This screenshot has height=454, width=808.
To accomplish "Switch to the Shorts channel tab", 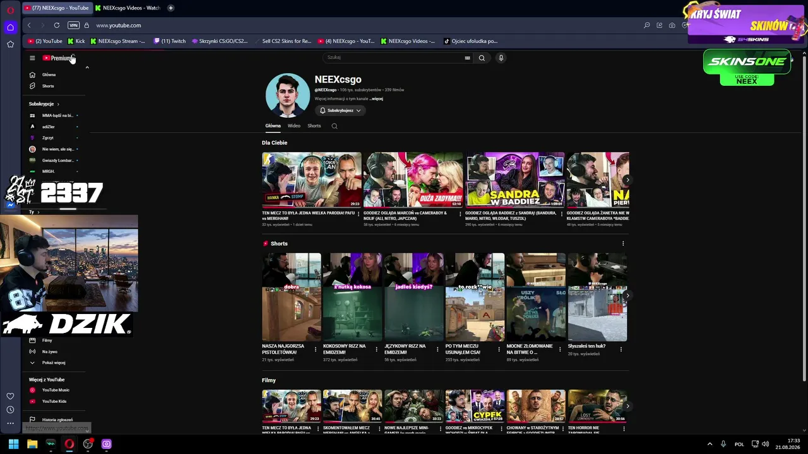I will coord(314,126).
